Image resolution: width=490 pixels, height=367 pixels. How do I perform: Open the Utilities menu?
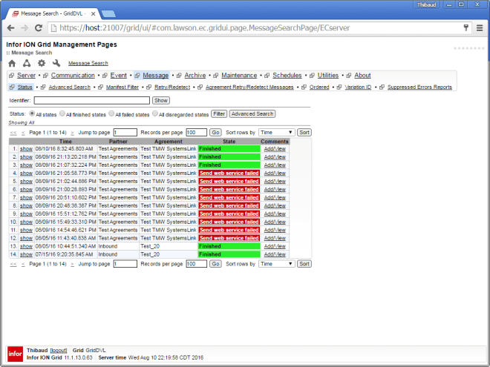pos(327,76)
